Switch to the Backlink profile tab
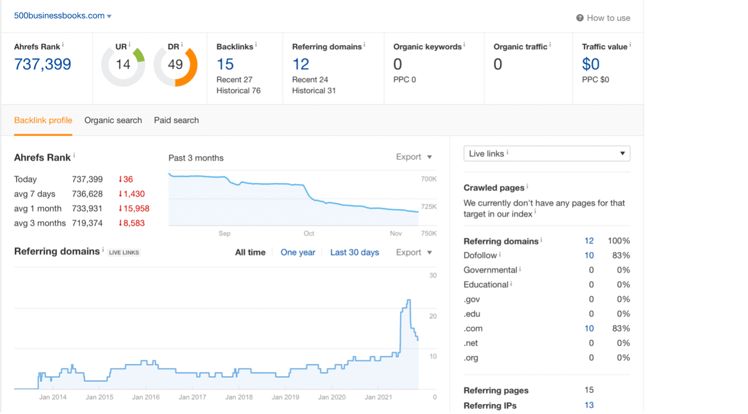This screenshot has width=748, height=414. coord(43,120)
